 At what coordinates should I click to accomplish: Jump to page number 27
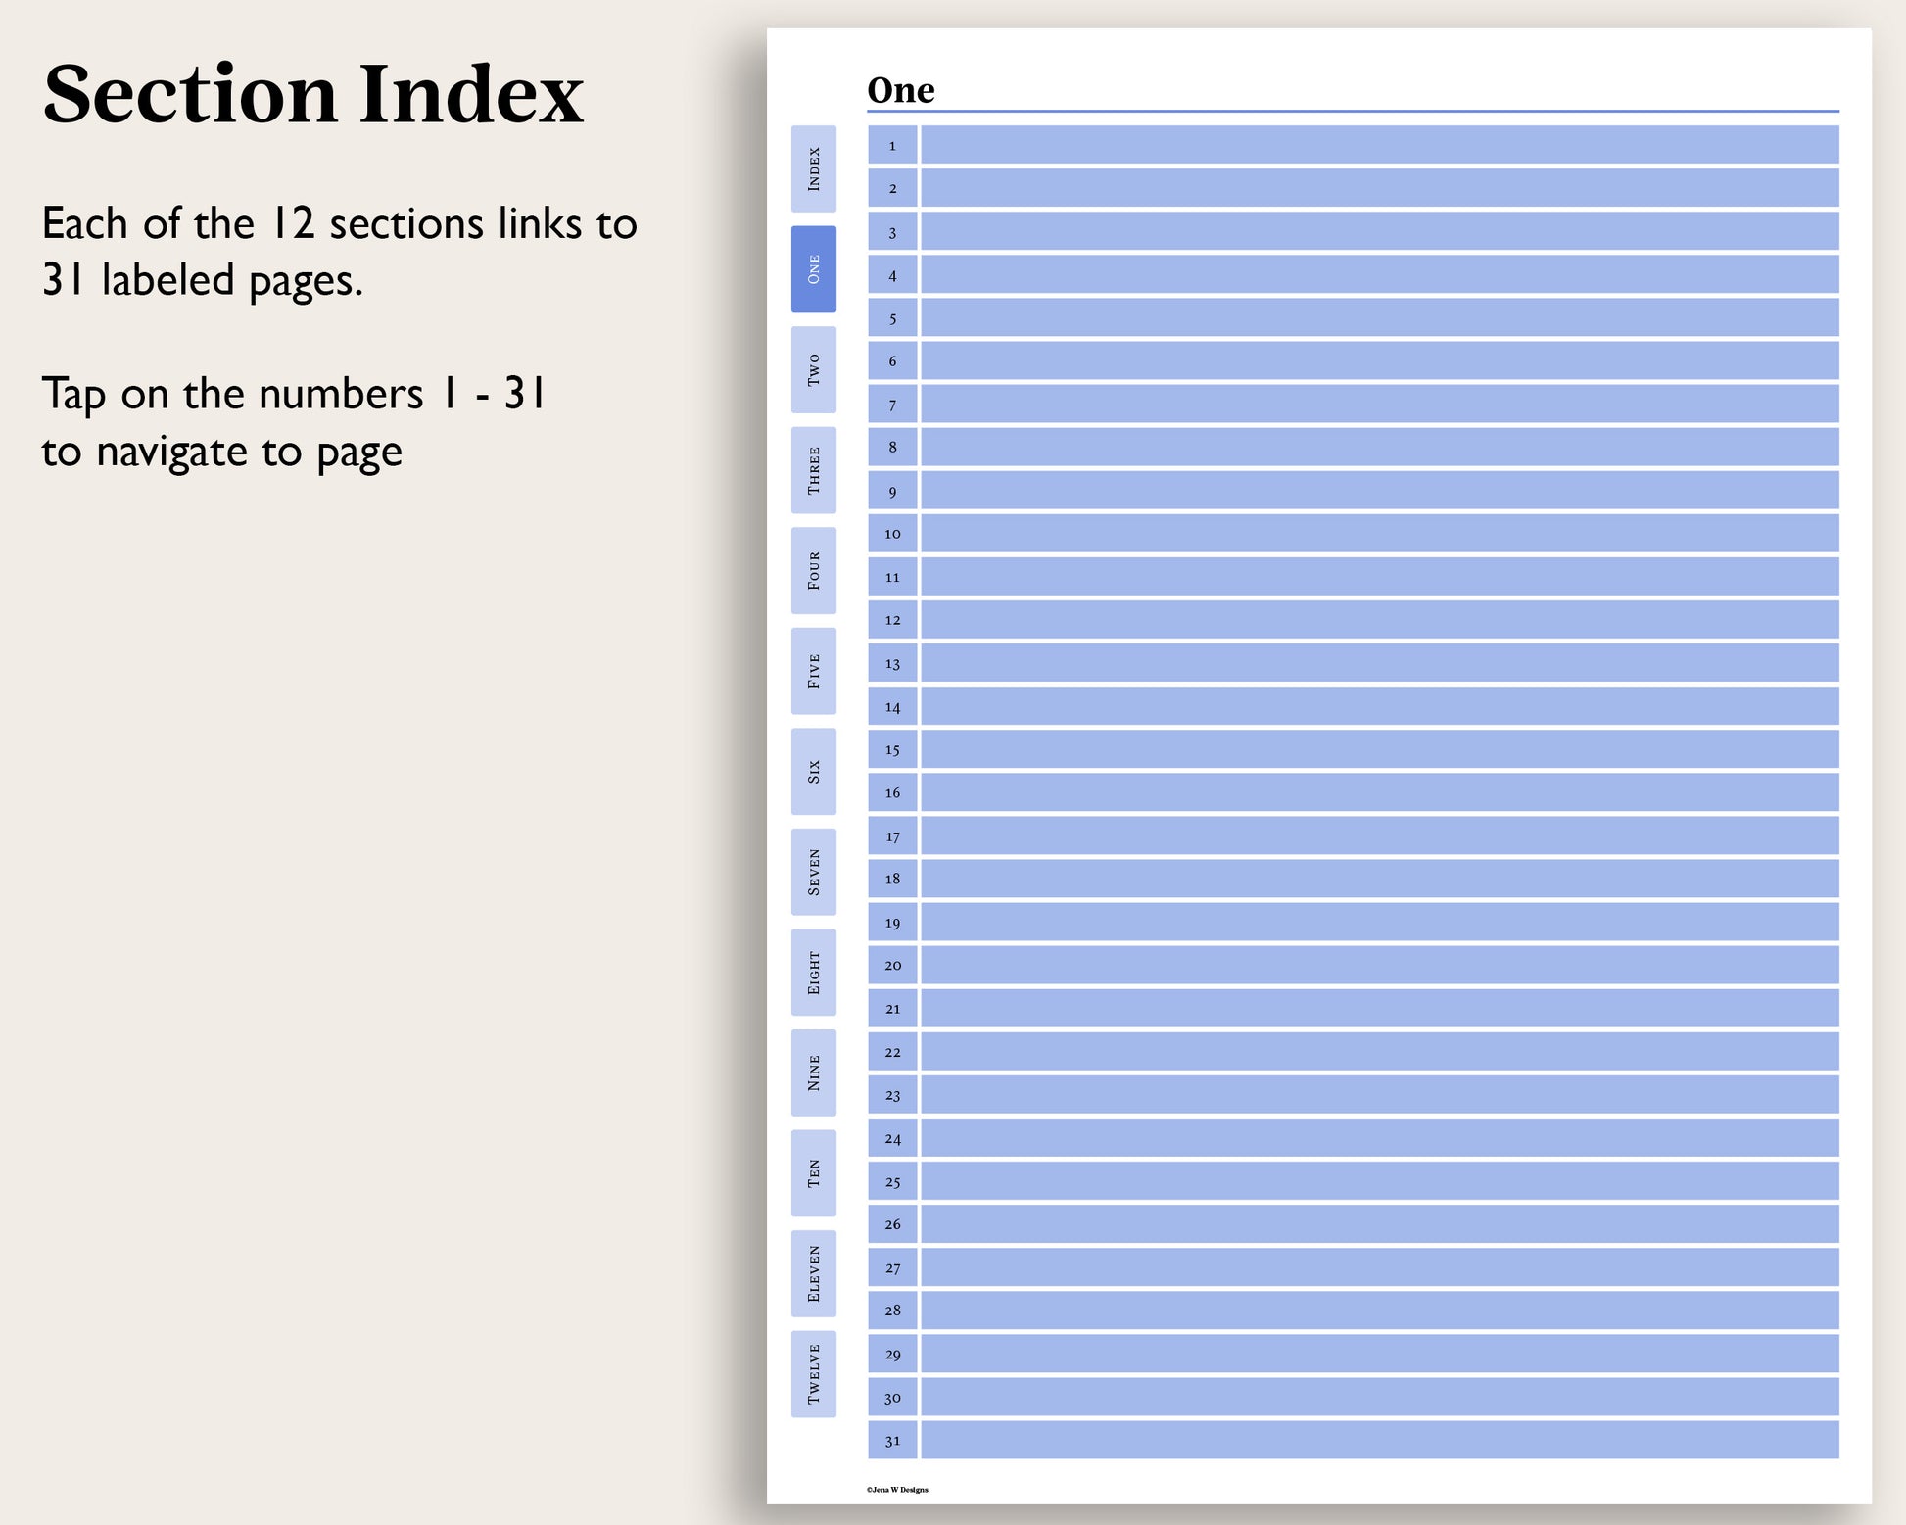click(892, 1267)
